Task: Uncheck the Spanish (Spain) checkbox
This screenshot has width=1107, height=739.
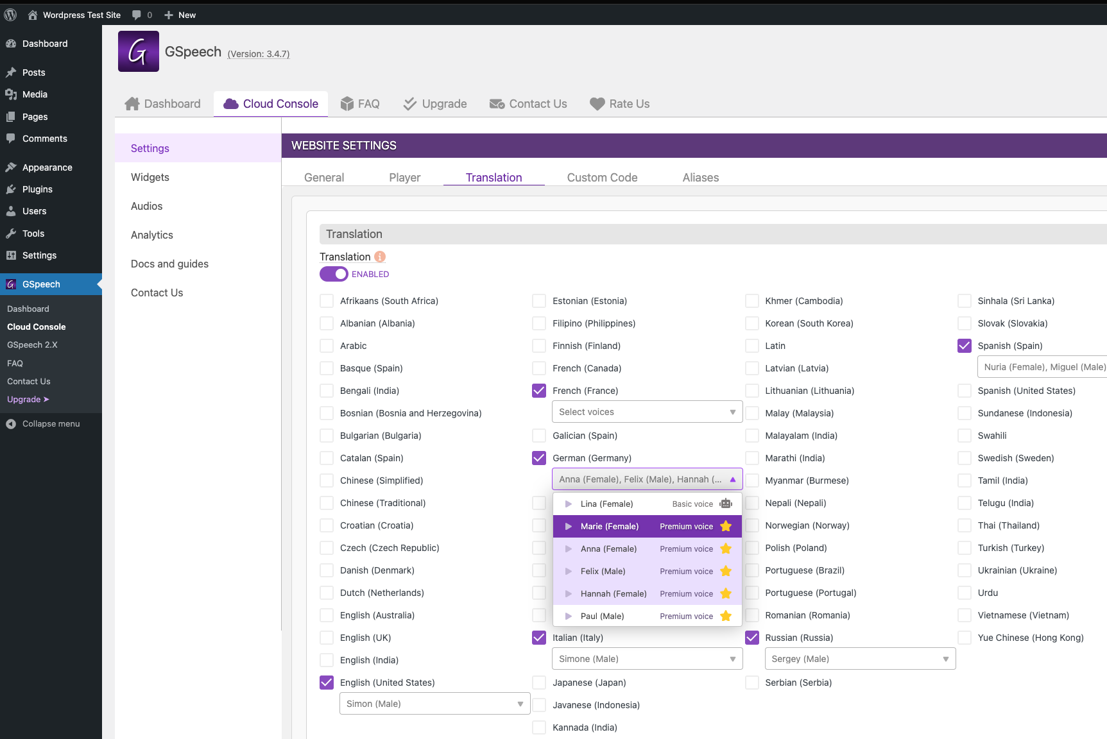Action: [x=965, y=346]
